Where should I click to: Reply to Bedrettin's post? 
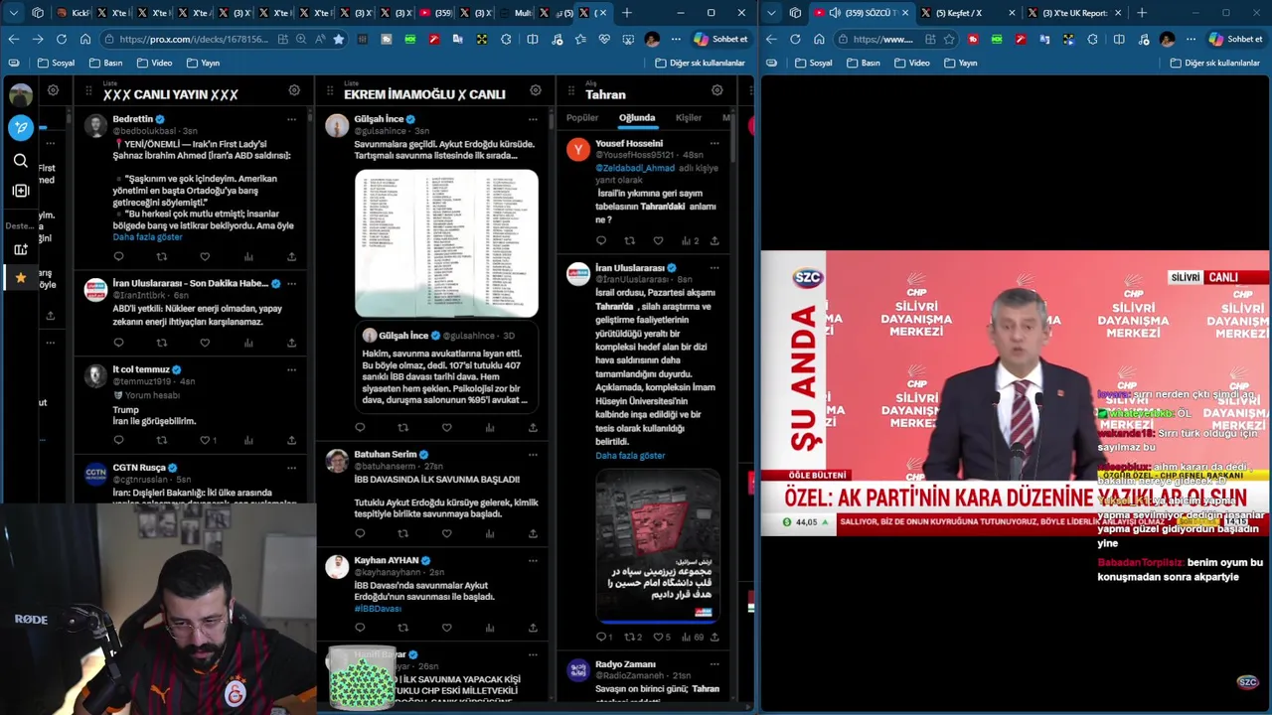[118, 257]
